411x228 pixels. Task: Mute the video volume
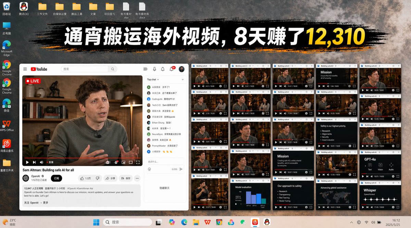point(41,162)
